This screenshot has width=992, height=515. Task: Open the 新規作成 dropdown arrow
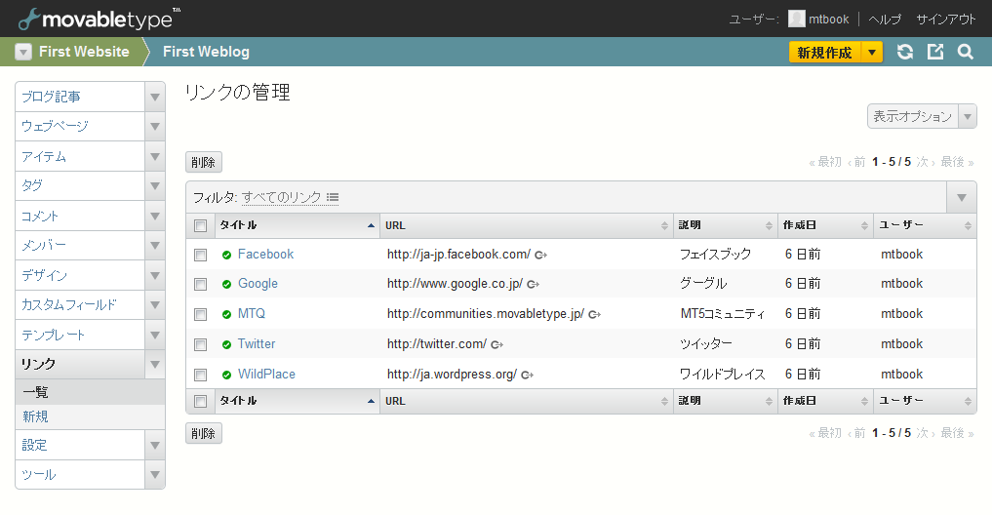tap(872, 52)
